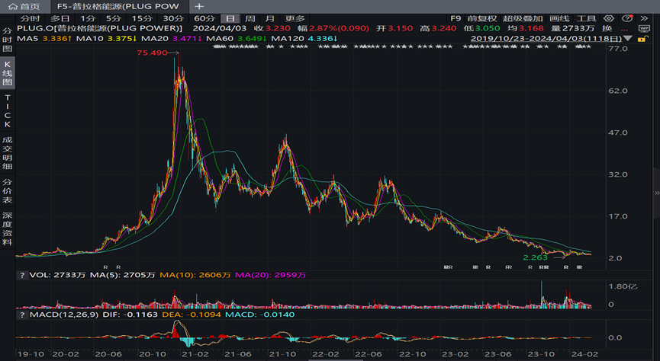Open the 首页 home tab
The width and height of the screenshot is (660, 361).
tap(24, 6)
